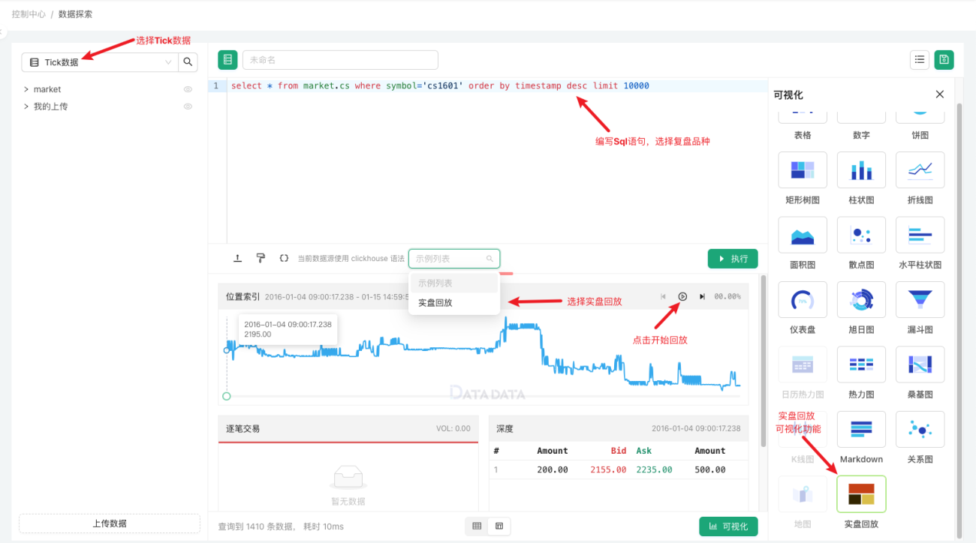Select the 水平柱状图 horizontal bar icon
This screenshot has width=976, height=543.
pos(920,235)
